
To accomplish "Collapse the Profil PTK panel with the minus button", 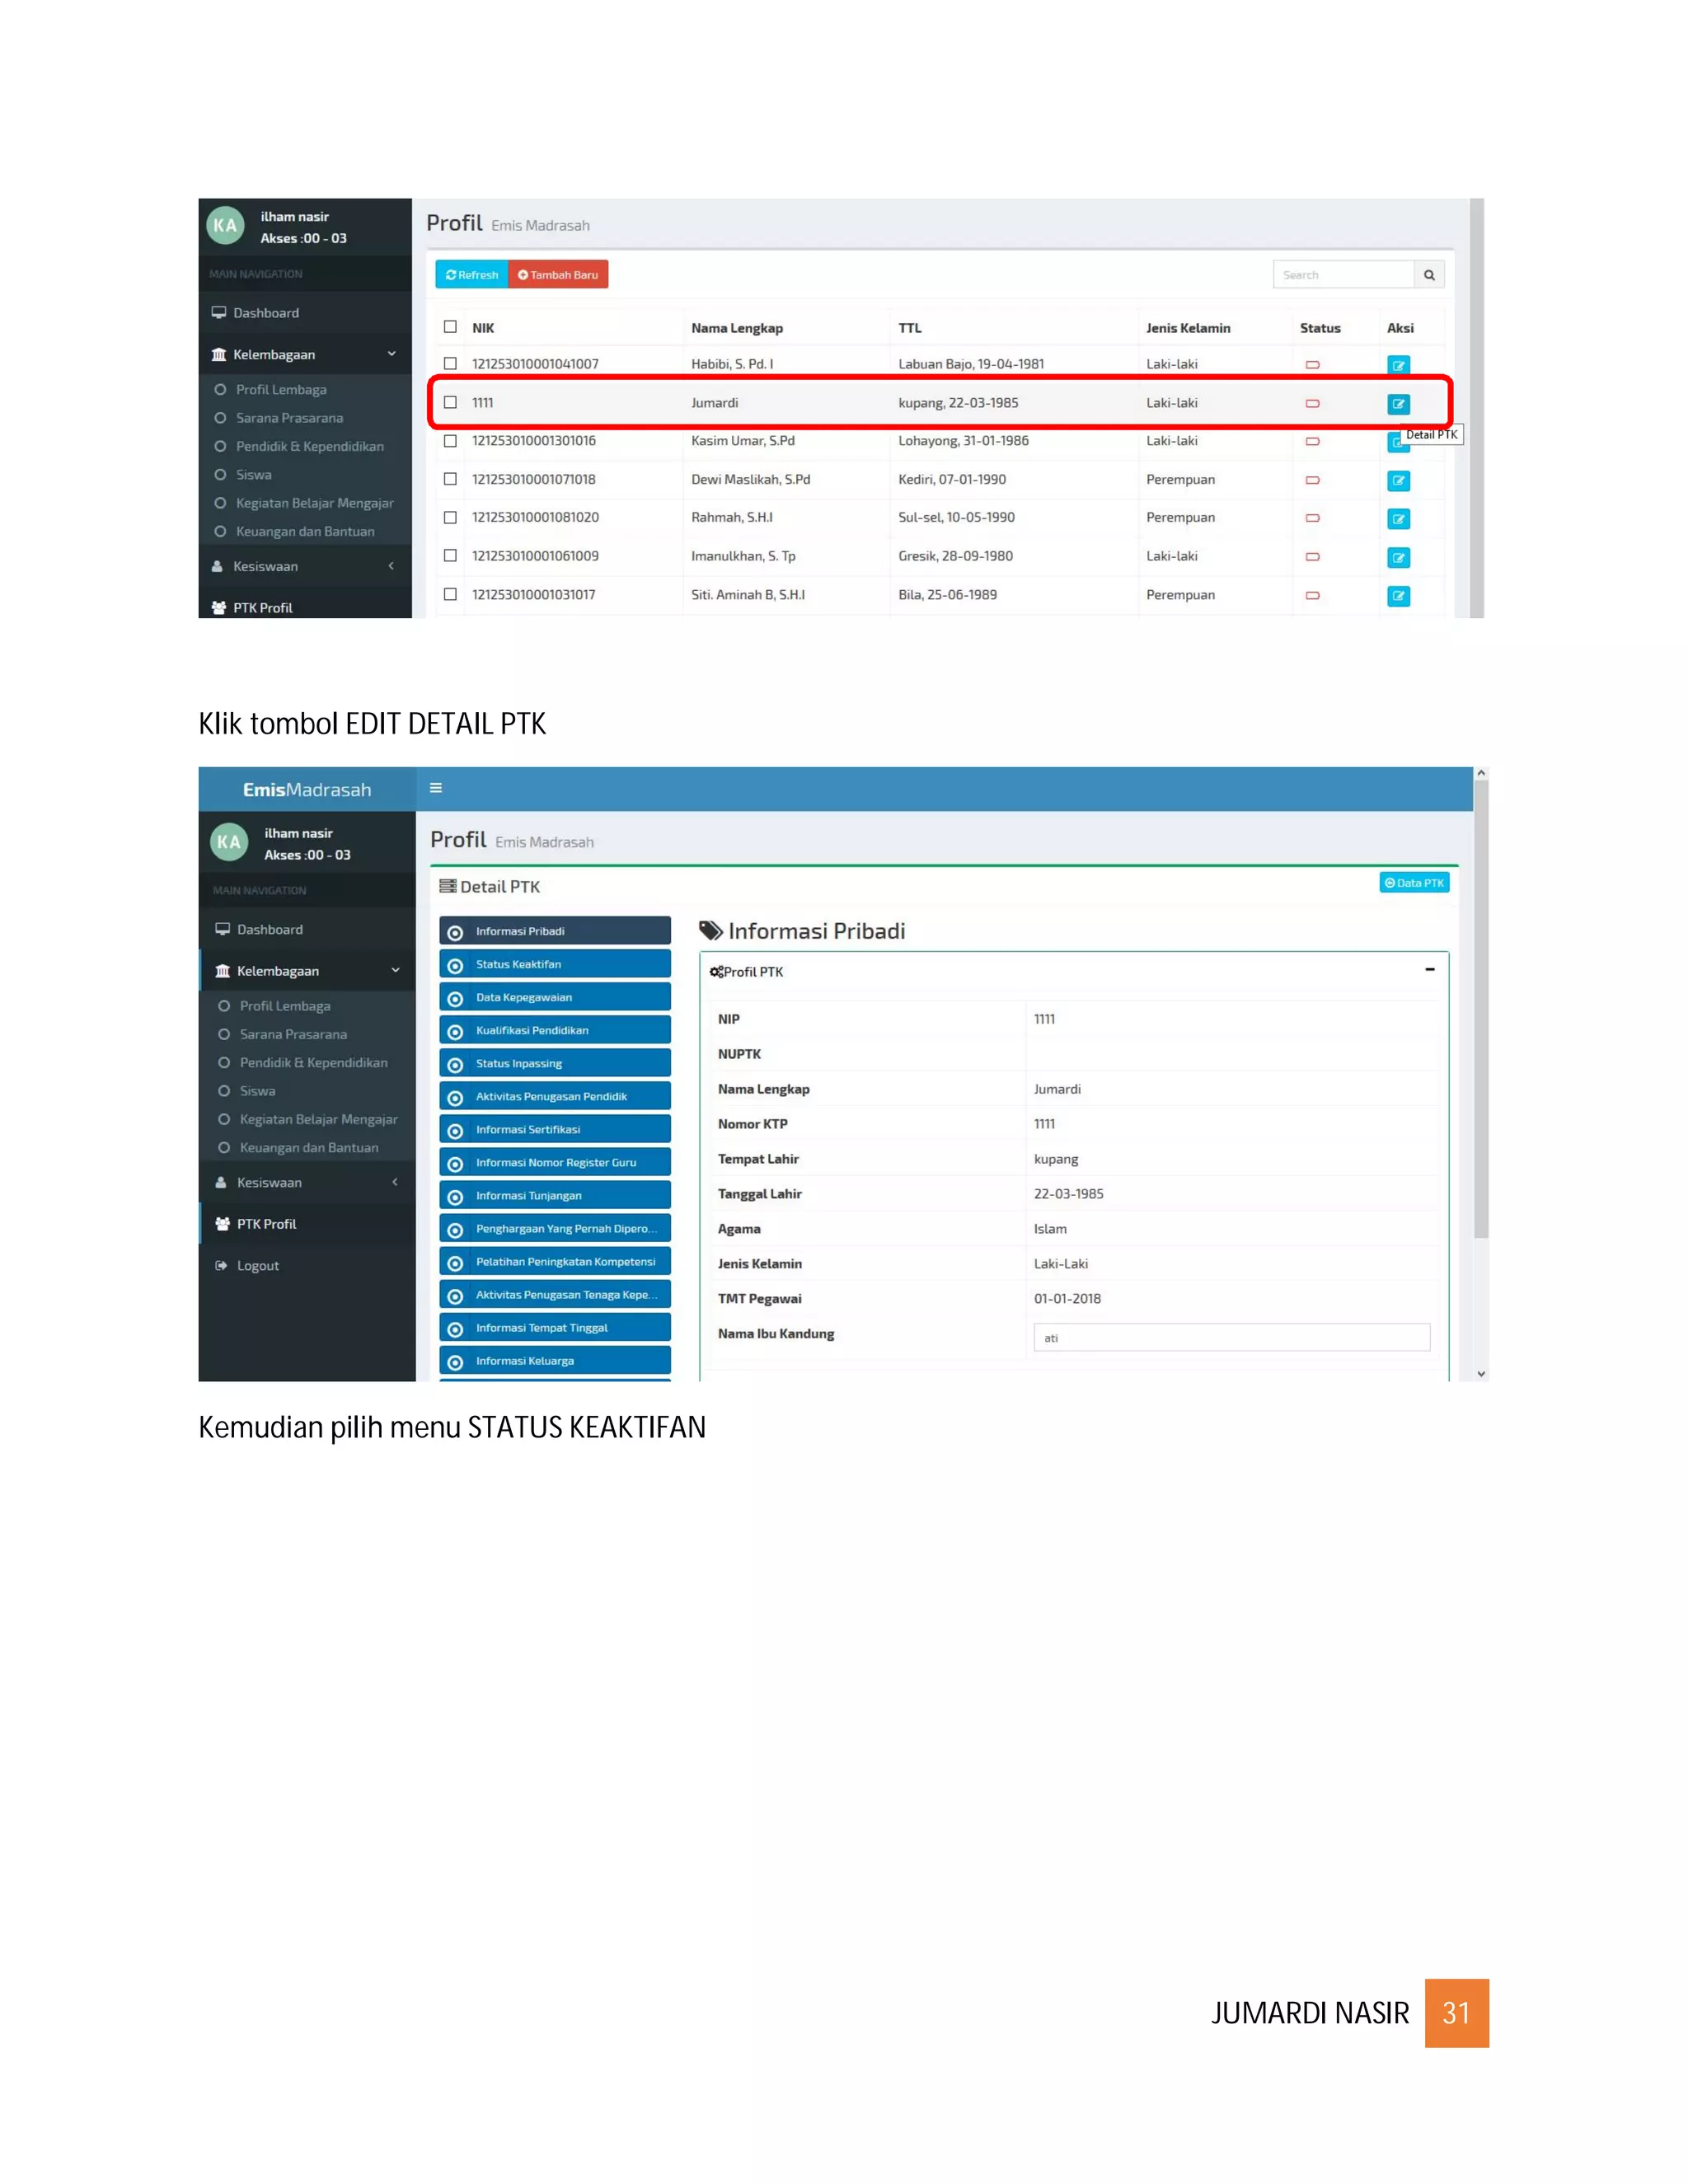I will 1429,970.
